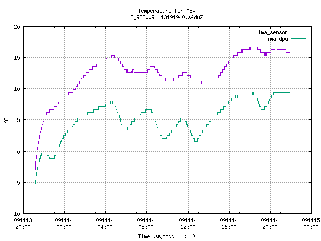This screenshot has width=321, height=241.
Task: Click the x-axis label '091114 00:00'
Action: point(64,224)
